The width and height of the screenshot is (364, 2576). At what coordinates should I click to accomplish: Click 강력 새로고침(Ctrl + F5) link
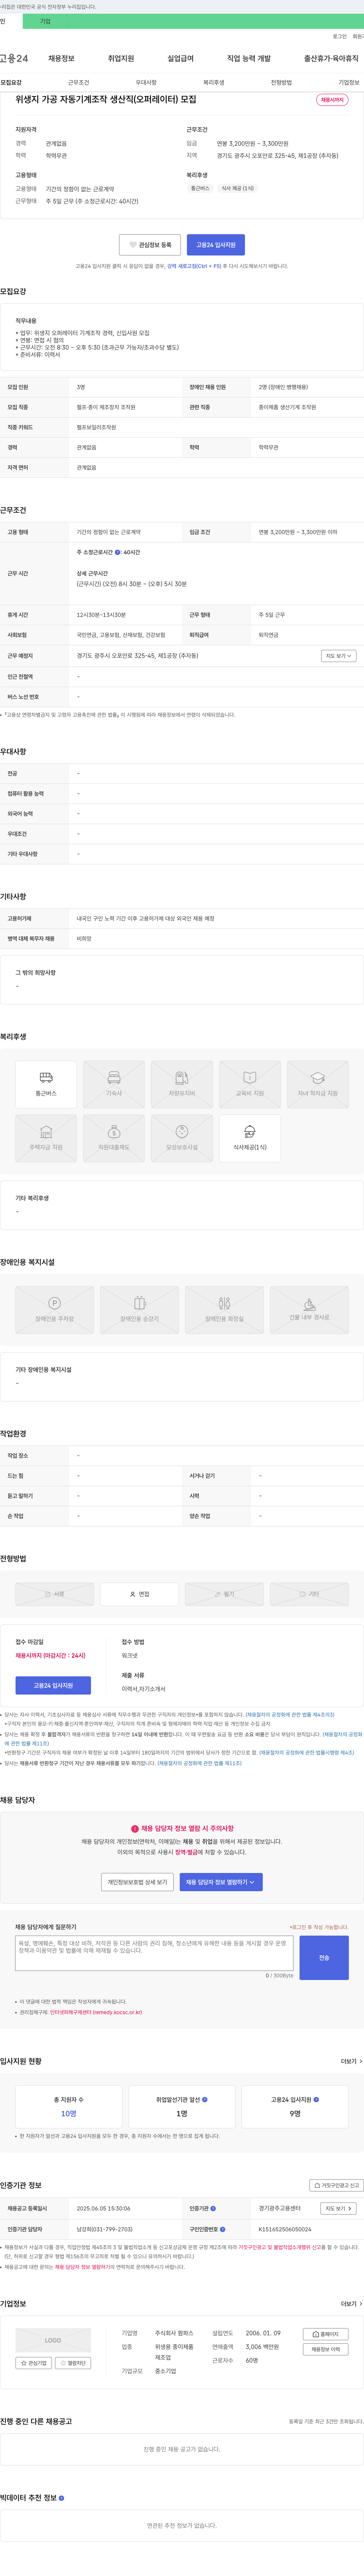194,266
